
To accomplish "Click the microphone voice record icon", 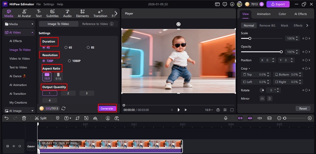I will [226, 118].
